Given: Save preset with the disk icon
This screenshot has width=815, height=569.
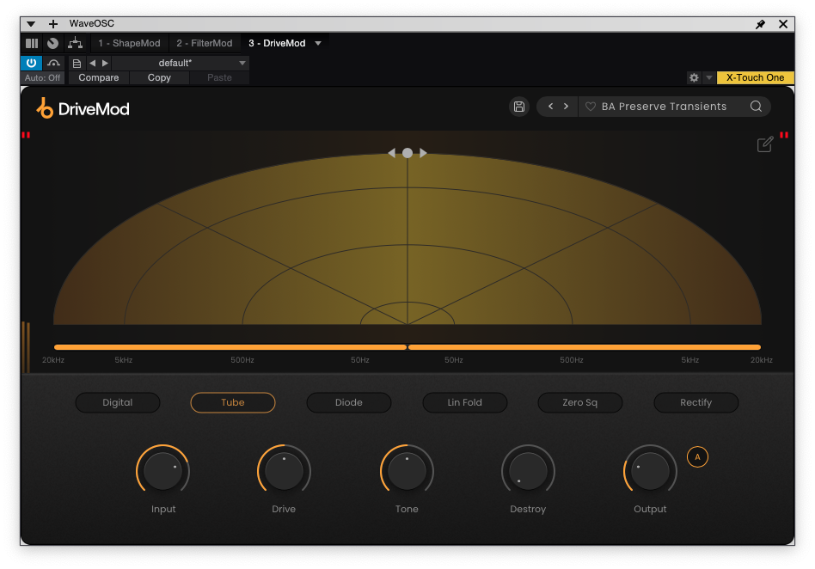Looking at the screenshot, I should point(518,107).
